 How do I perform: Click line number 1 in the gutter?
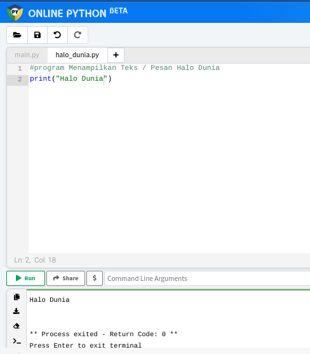[x=20, y=68]
